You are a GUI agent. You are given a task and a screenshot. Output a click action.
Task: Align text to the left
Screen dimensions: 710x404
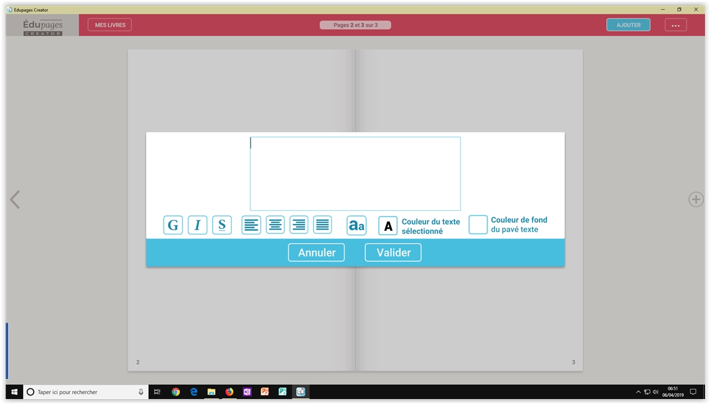pyautogui.click(x=251, y=225)
